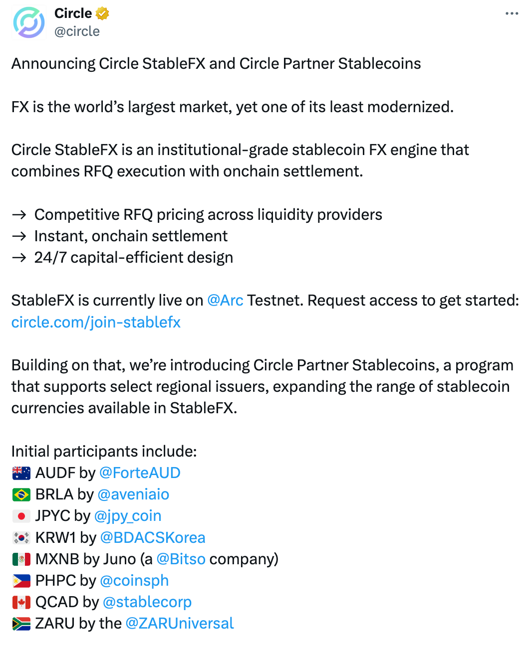Click the @jpy_coin mention
Screen dimensions: 530x652
tap(127, 515)
